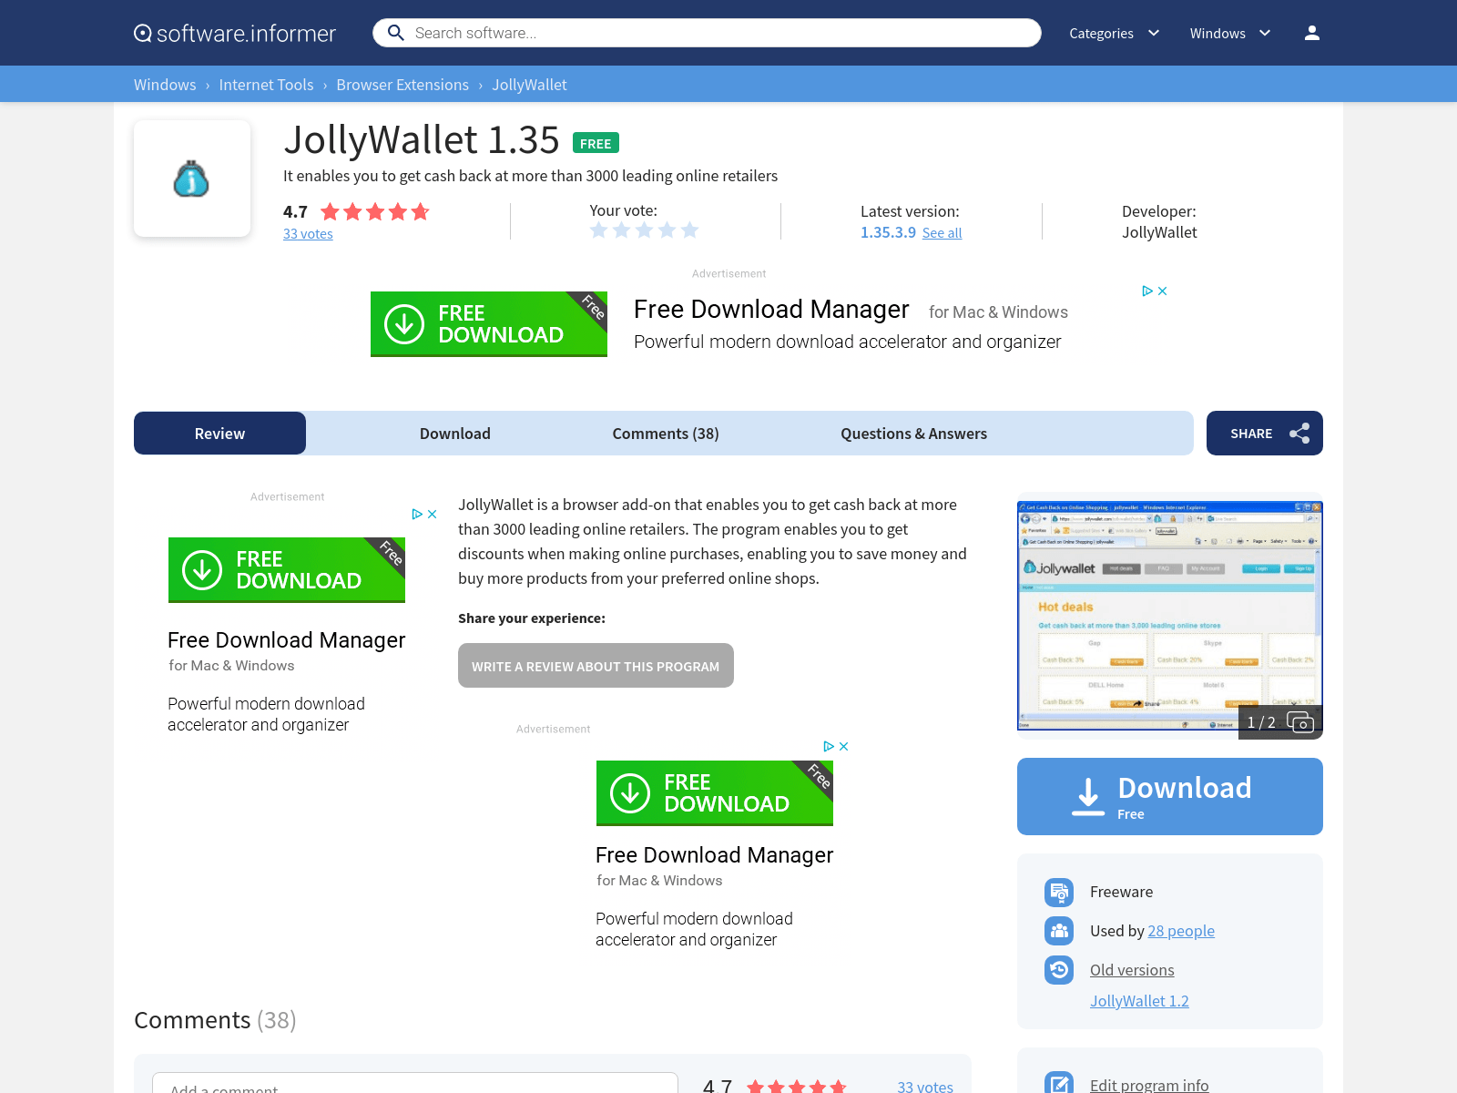
Task: Open the JollyWallet 1.2 version link
Action: (x=1139, y=1001)
